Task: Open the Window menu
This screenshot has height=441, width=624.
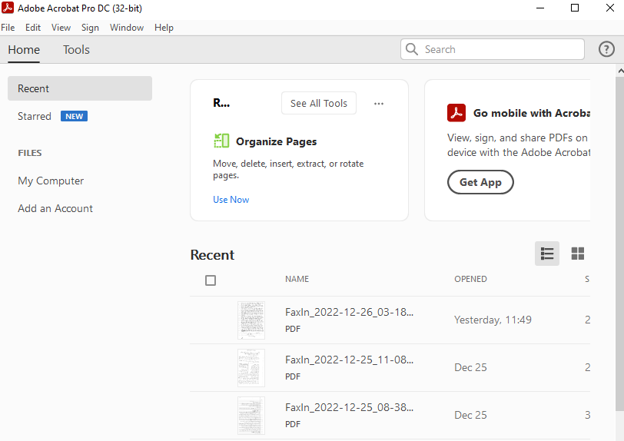Action: [x=127, y=28]
